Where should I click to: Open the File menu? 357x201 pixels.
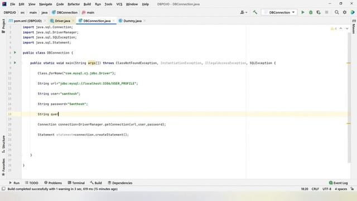(12, 4)
